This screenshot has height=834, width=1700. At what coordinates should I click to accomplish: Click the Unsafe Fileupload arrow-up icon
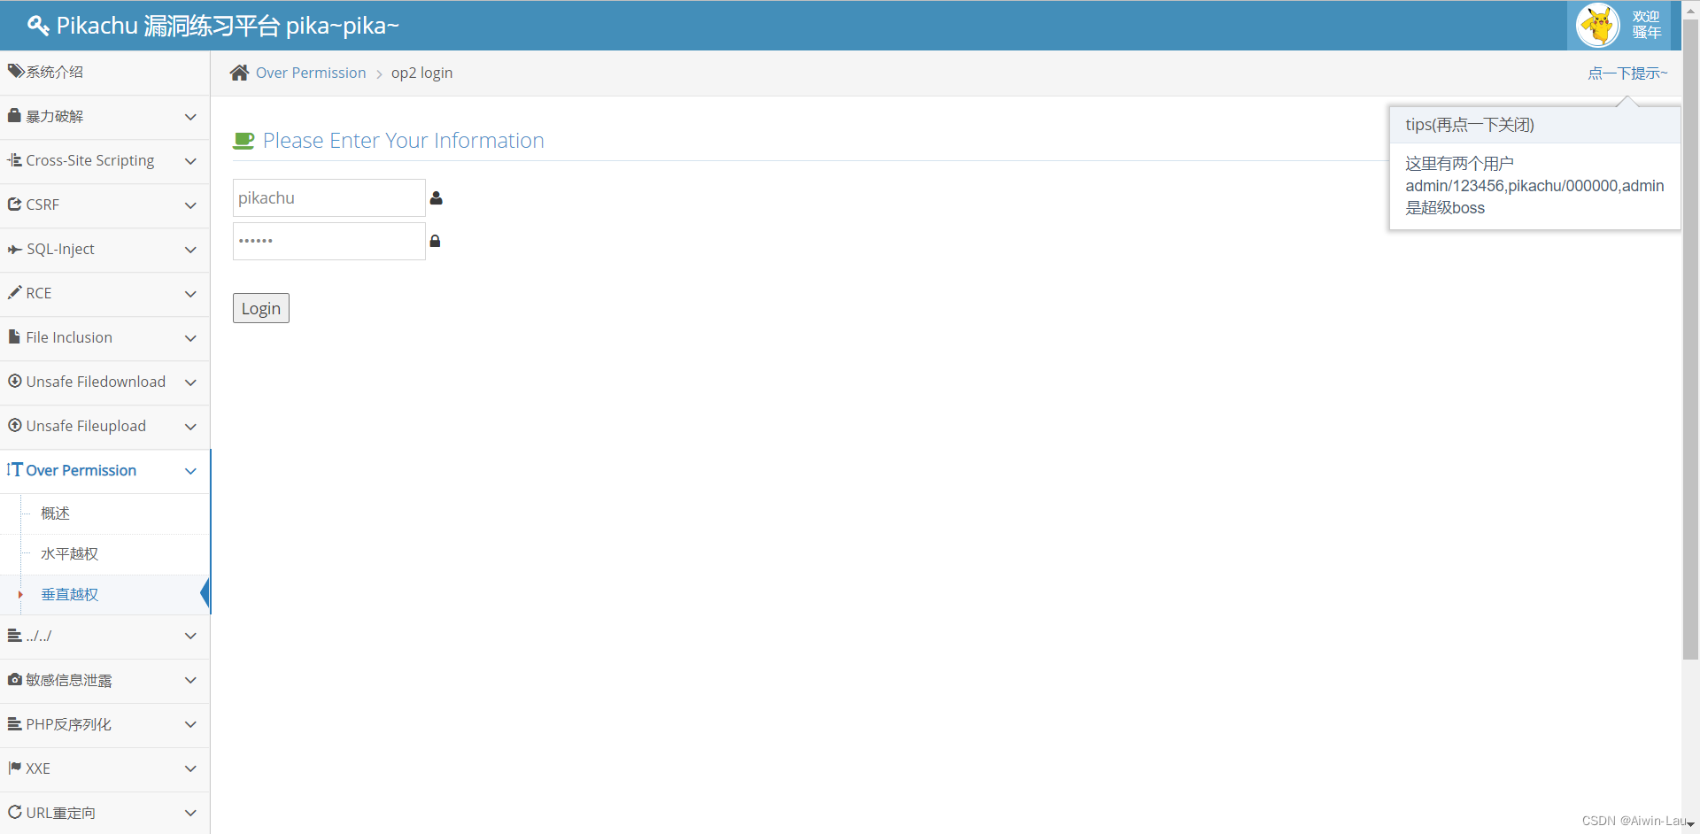tap(15, 425)
